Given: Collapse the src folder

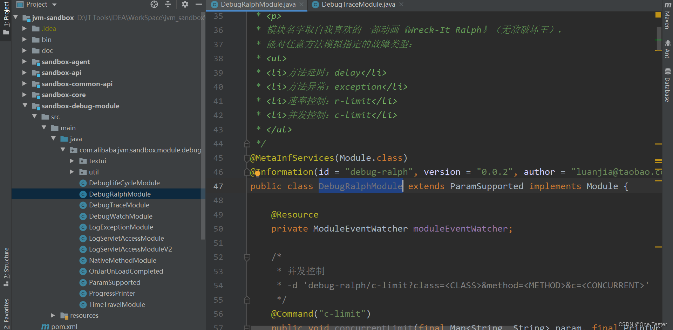Looking at the screenshot, I should pyautogui.click(x=34, y=116).
